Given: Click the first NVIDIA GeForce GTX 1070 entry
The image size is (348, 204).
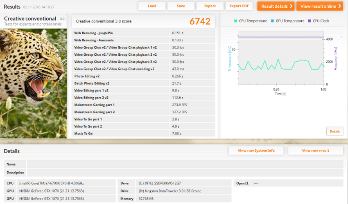Looking at the screenshot, I should (52, 191).
